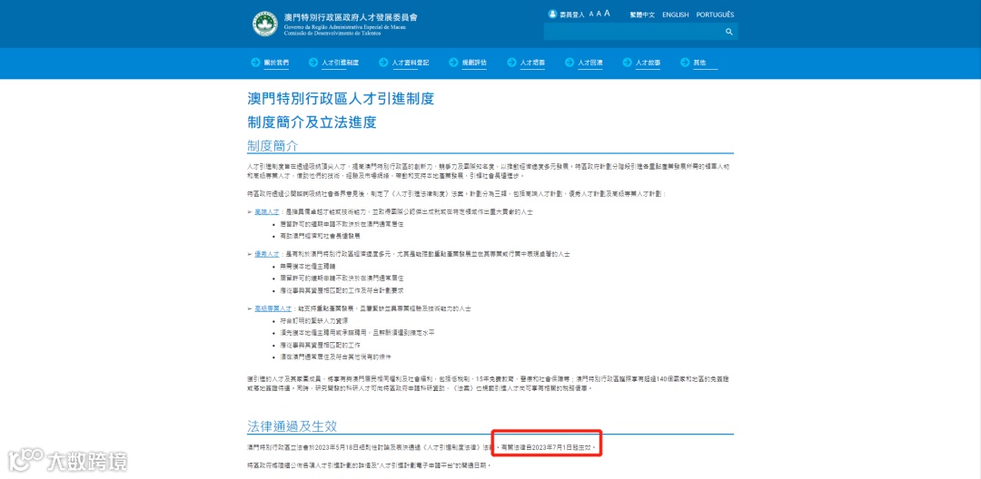Click the bullet 應從事與其資歷相匹配的工作及符合計劃要求

click(x=342, y=291)
